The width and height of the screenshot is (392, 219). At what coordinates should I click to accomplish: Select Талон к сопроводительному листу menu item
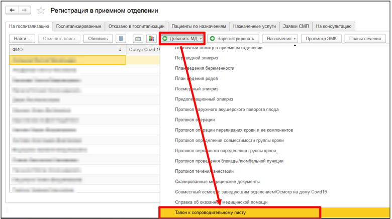pos(240,213)
